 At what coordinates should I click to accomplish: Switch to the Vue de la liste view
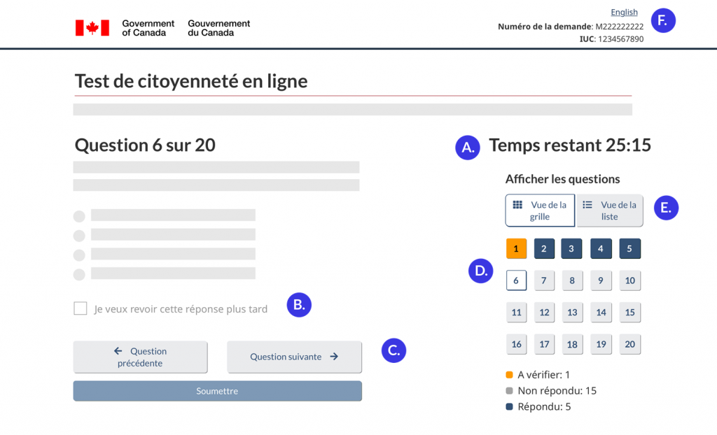(609, 211)
